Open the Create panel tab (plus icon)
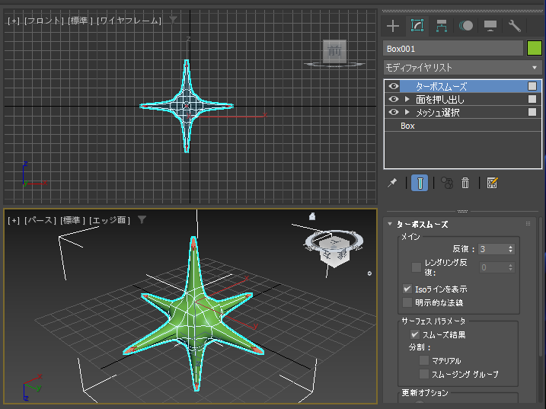Image resolution: width=546 pixels, height=409 pixels. [x=393, y=26]
